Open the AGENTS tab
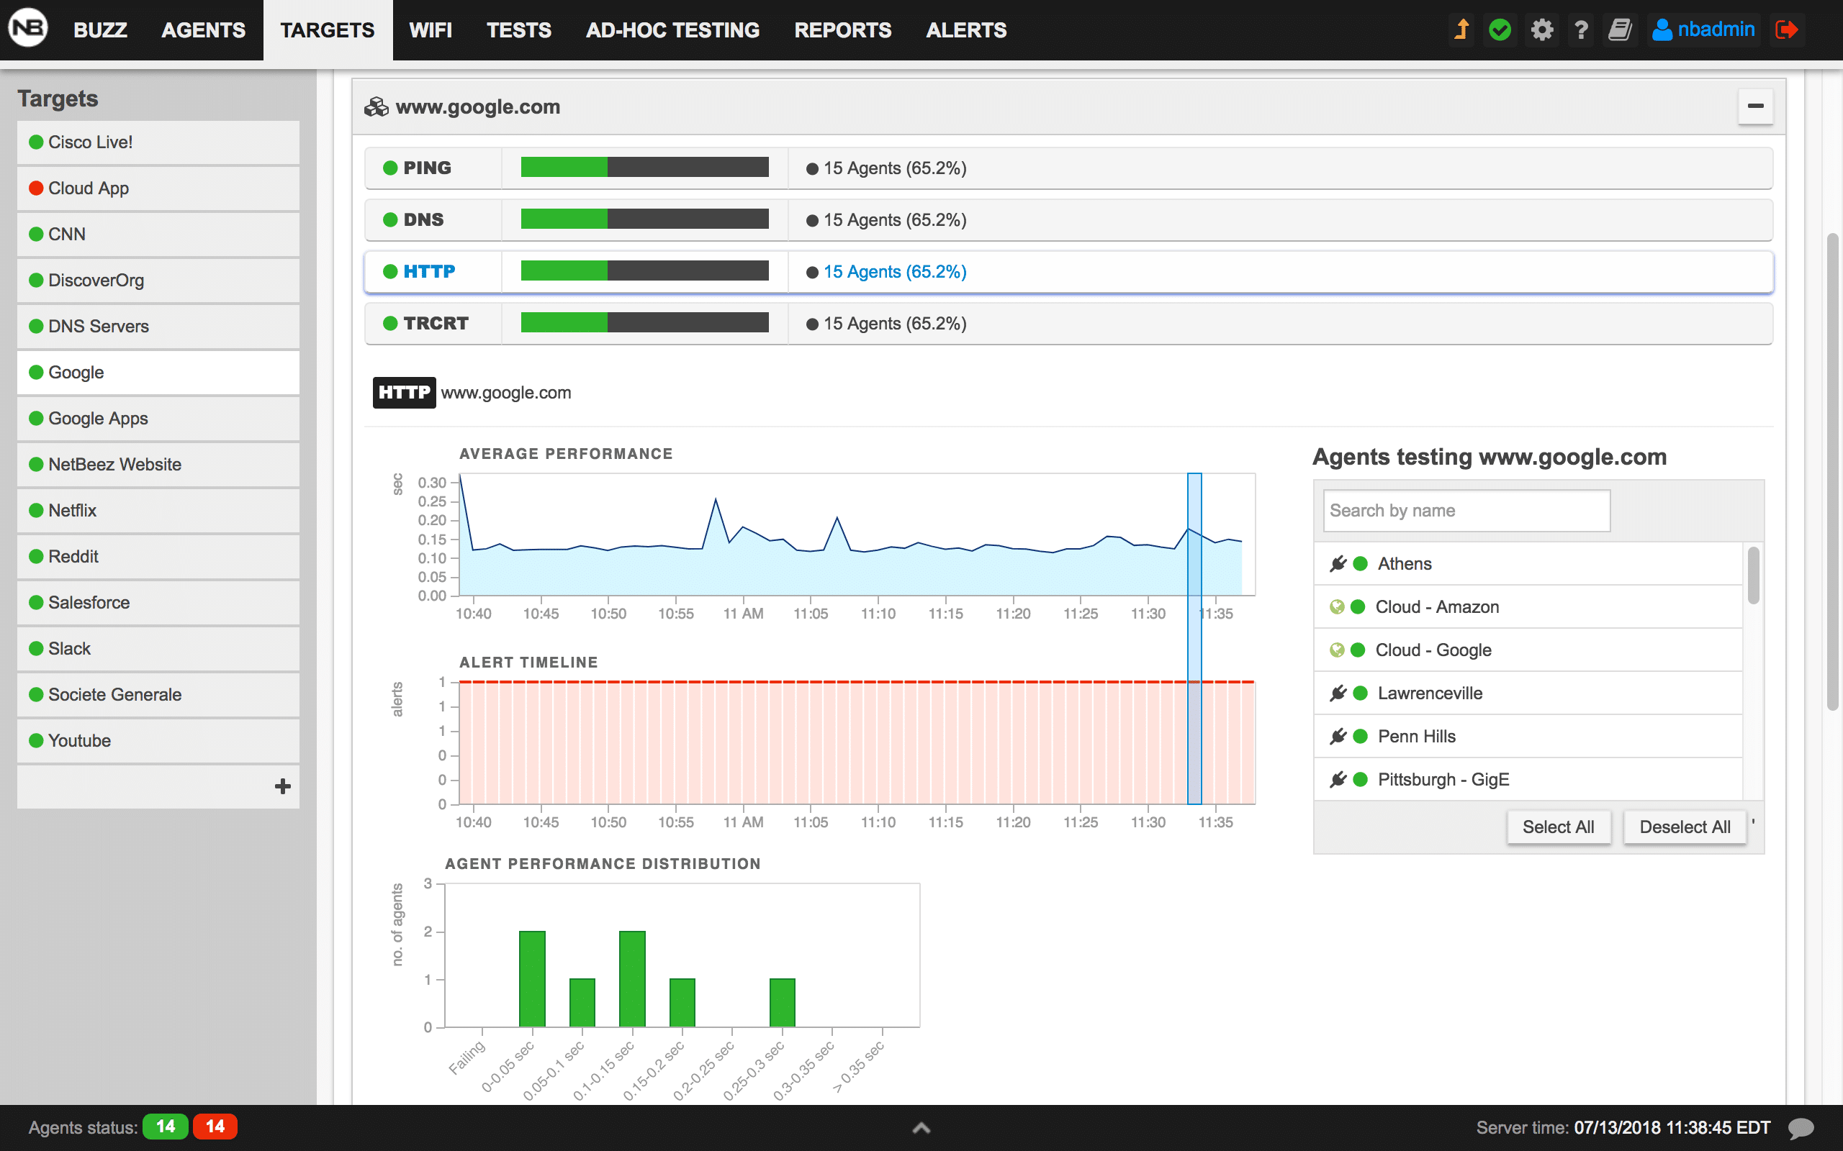Viewport: 1843px width, 1151px height. tap(203, 29)
